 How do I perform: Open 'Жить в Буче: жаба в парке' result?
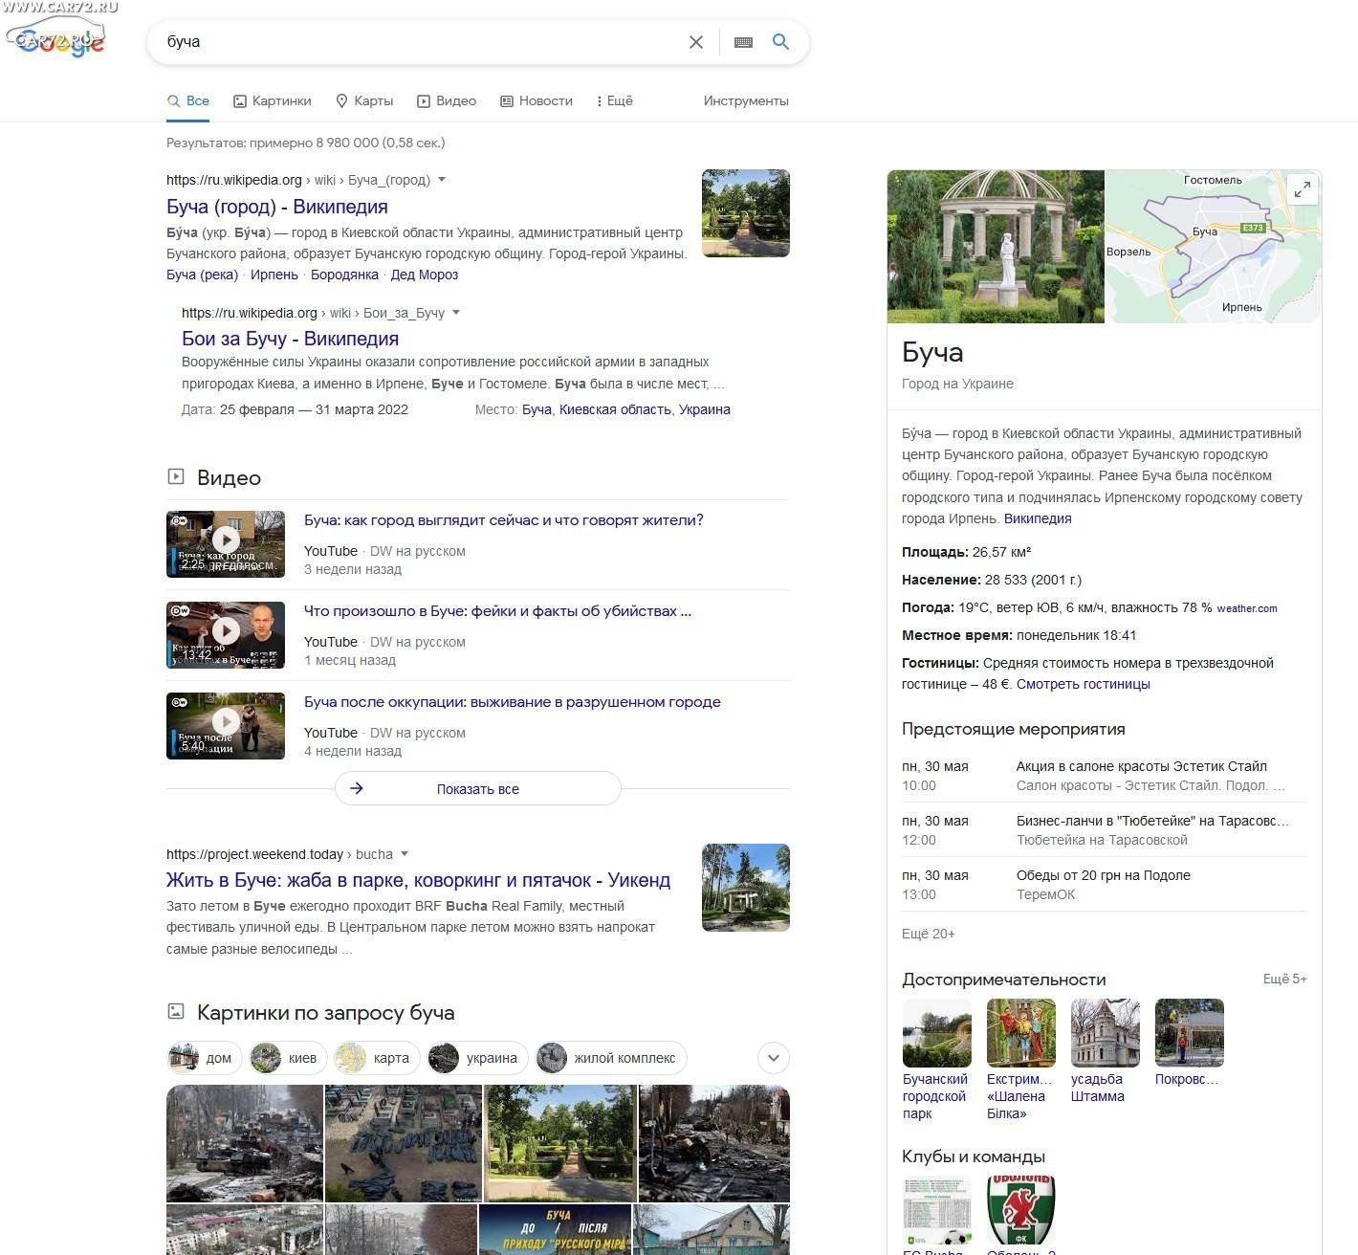click(x=418, y=880)
